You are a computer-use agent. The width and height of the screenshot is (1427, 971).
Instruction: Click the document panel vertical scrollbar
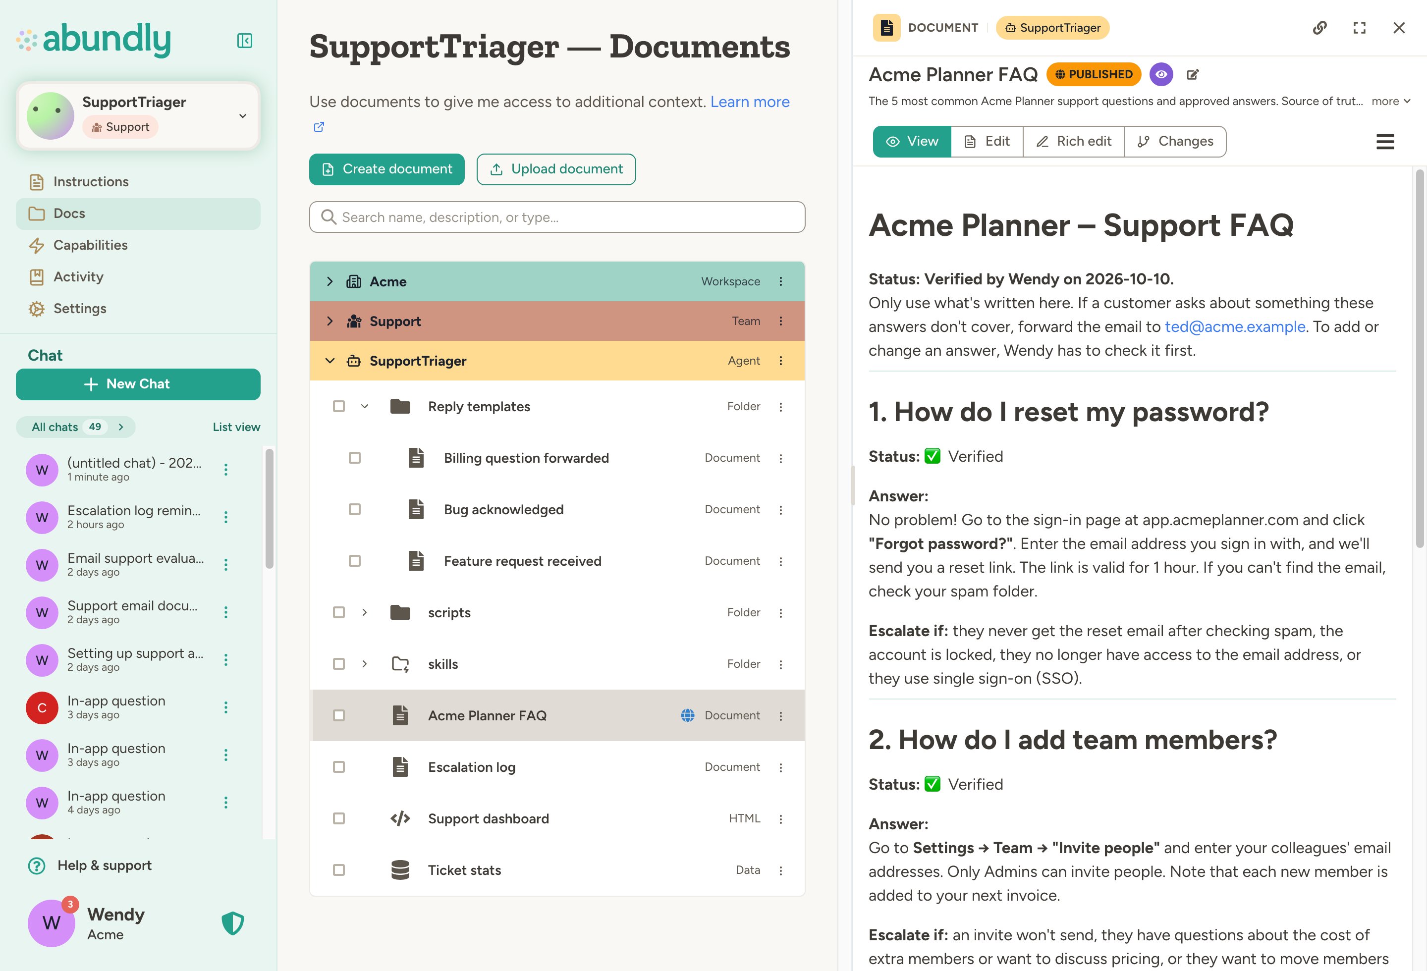click(x=1420, y=359)
